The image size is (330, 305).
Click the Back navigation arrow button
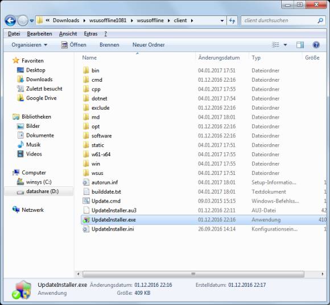coord(10,20)
